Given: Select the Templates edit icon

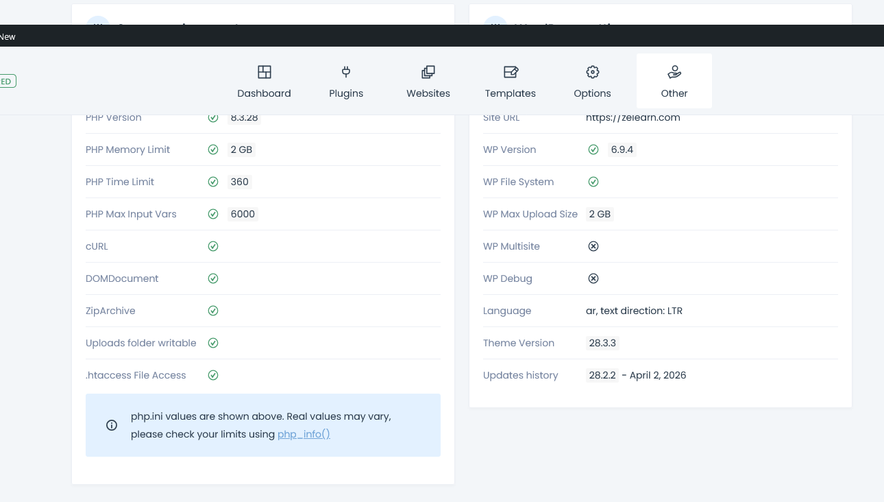Looking at the screenshot, I should 511,72.
